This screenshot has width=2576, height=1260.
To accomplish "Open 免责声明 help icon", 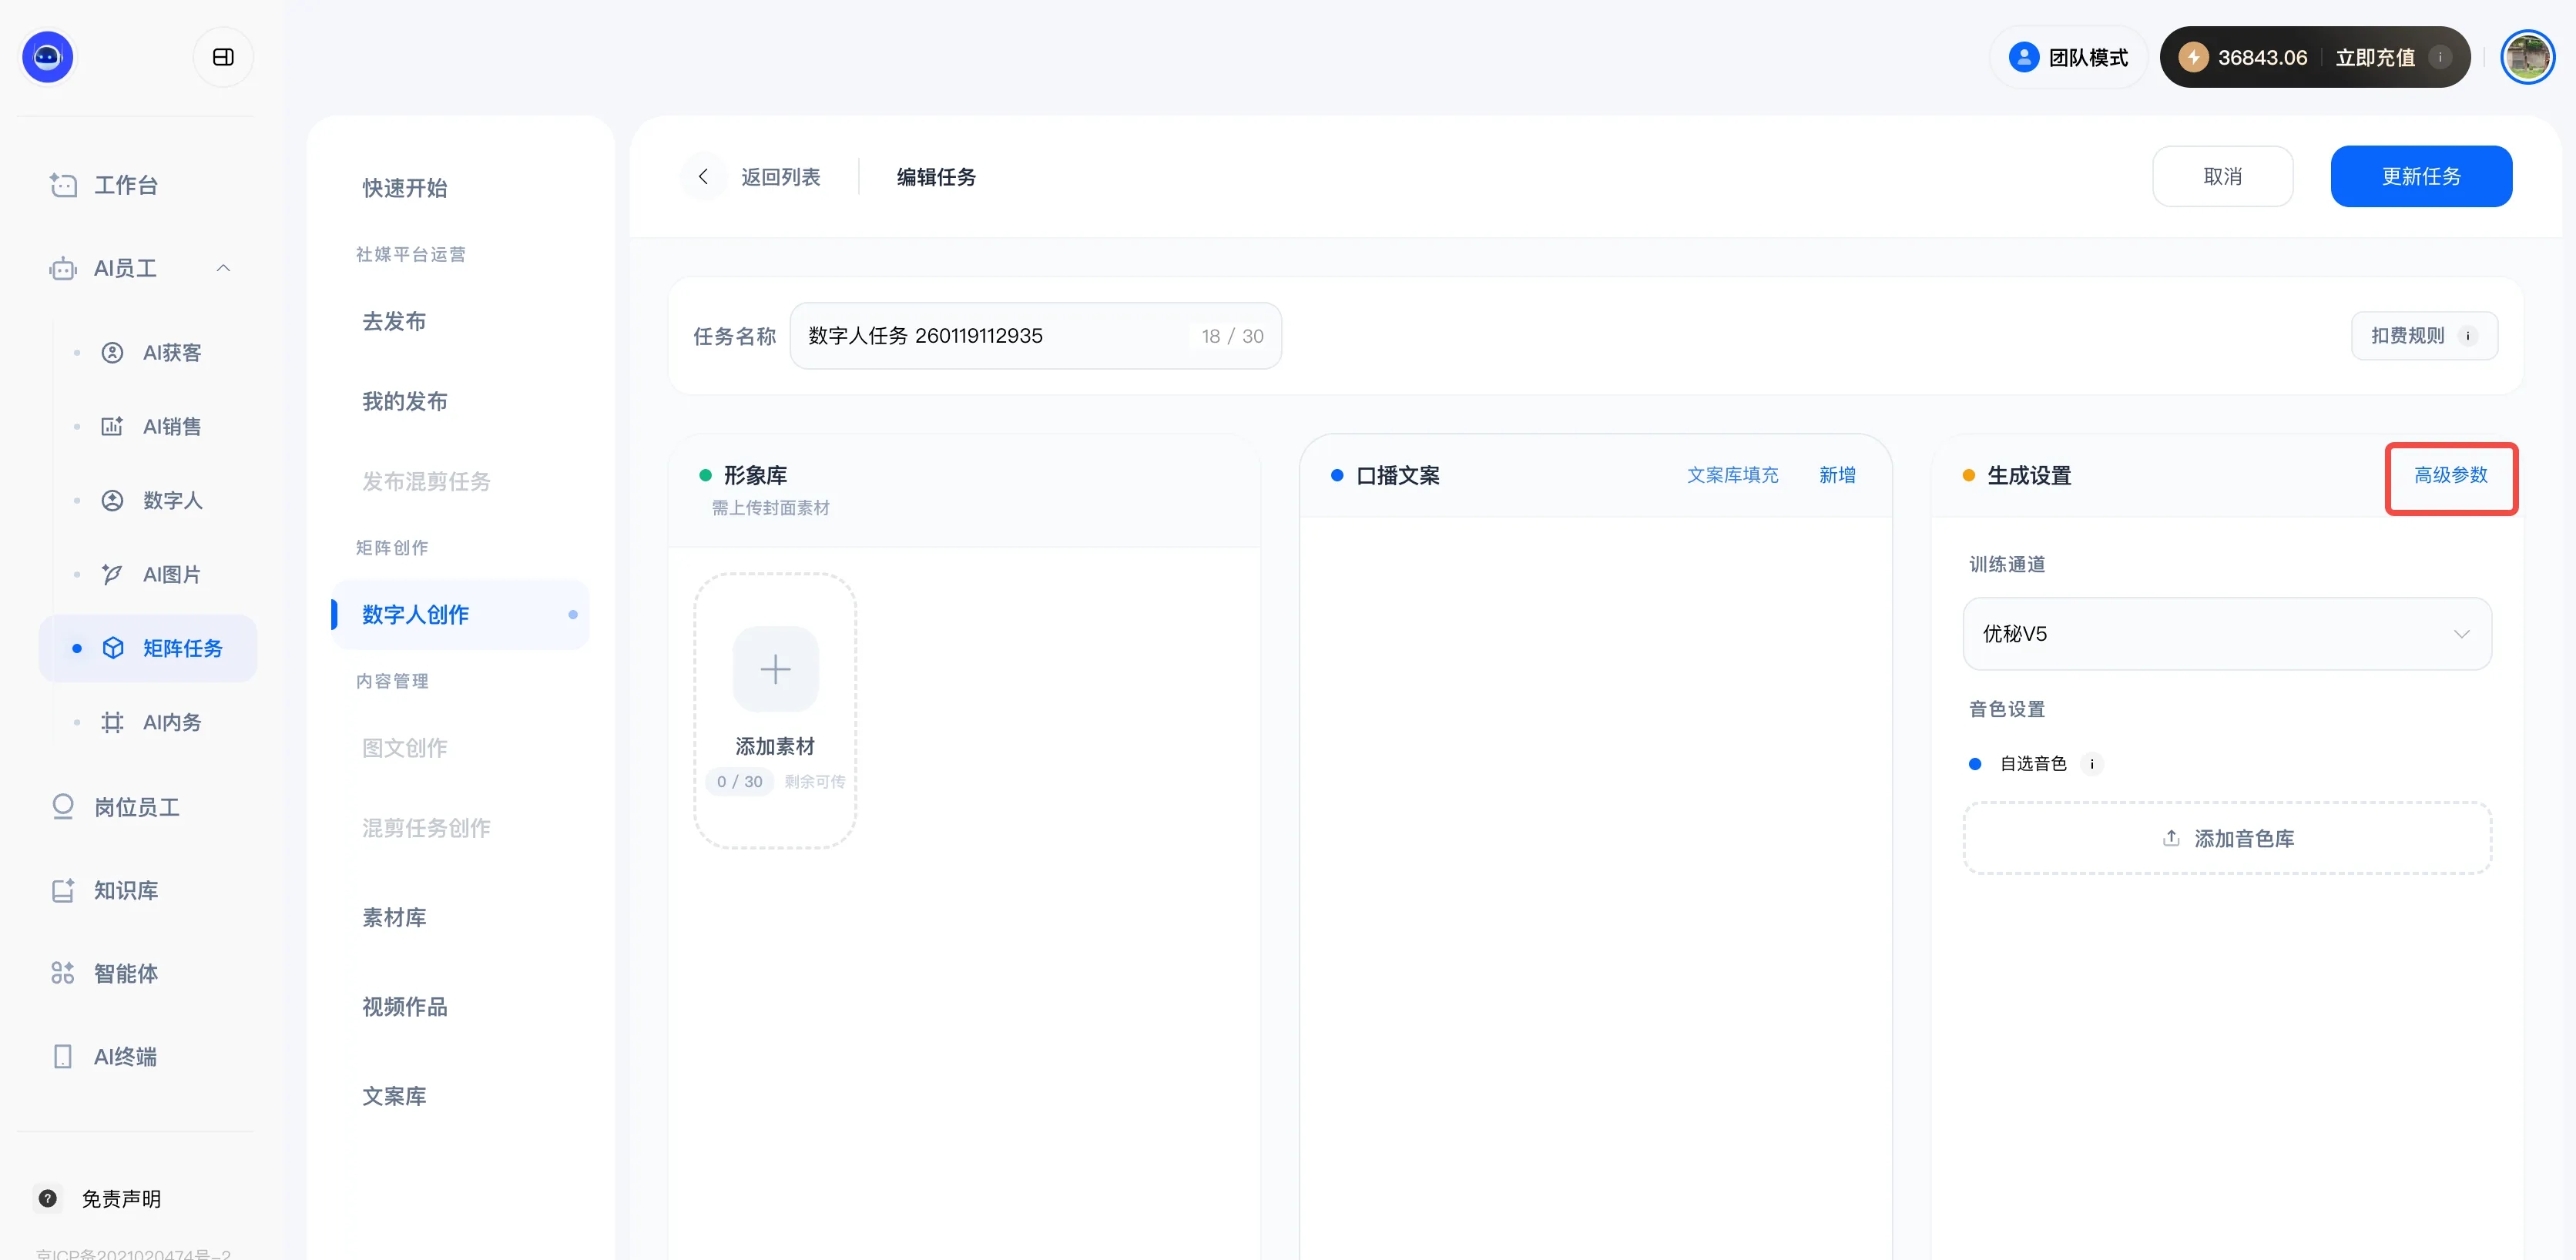I will click(x=47, y=1198).
